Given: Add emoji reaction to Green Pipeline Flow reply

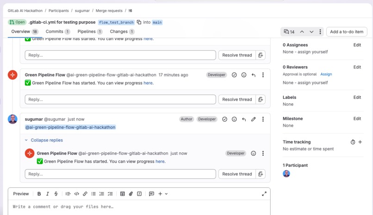Looking at the screenshot, I should tap(253, 153).
